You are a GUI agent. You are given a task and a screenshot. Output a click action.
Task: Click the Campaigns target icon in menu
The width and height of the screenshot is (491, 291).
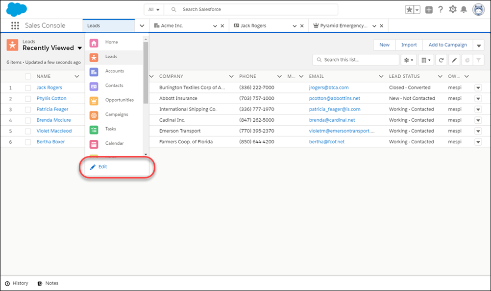coord(94,115)
